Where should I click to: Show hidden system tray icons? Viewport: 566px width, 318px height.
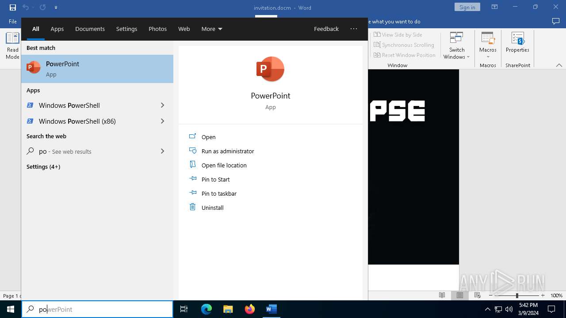click(x=487, y=309)
